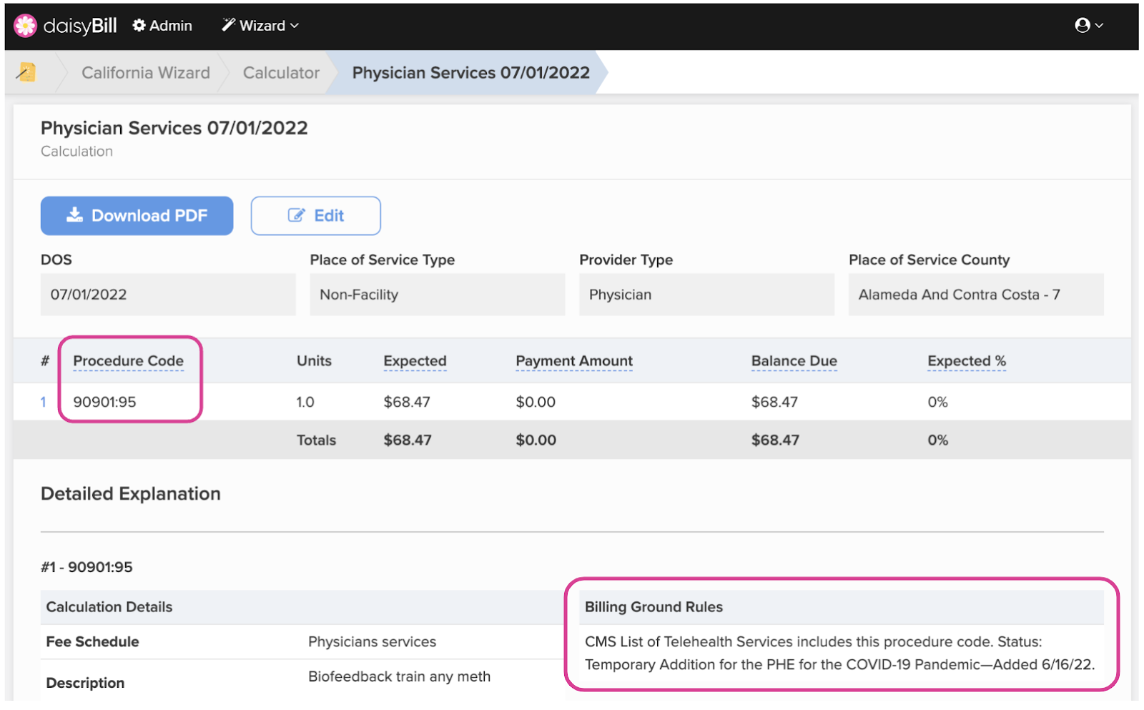
Task: Open row number 1 link
Action: [x=44, y=402]
